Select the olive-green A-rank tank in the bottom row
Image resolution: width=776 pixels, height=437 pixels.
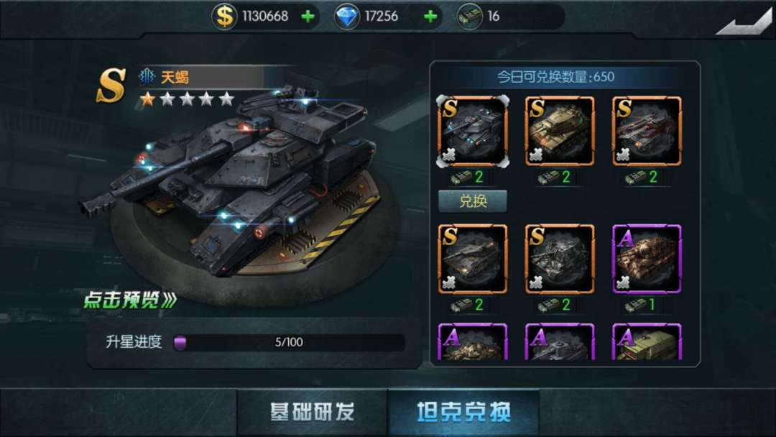647,341
